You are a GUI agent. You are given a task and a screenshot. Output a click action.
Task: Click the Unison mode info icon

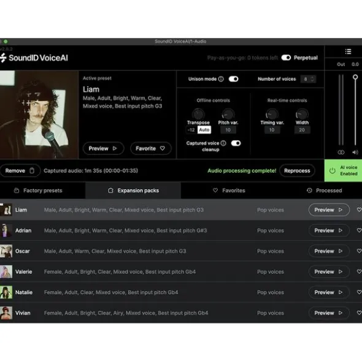[x=221, y=79]
